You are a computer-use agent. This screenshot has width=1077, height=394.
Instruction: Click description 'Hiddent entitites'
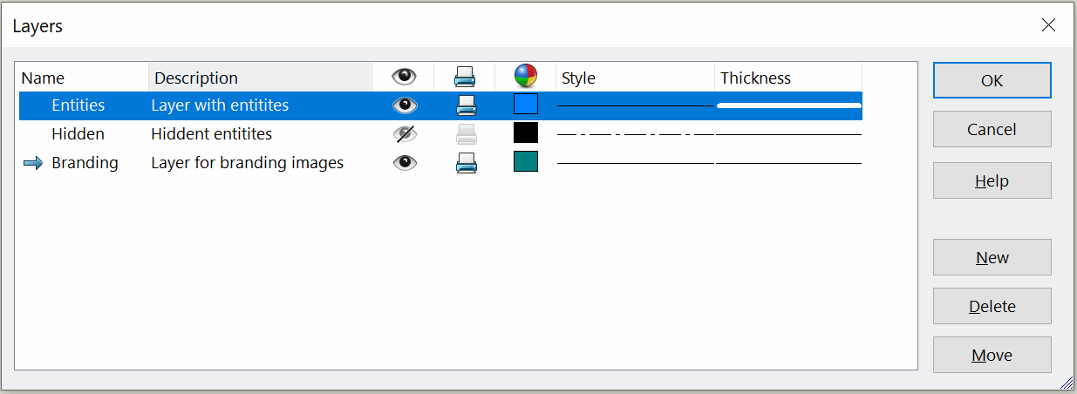[211, 133]
